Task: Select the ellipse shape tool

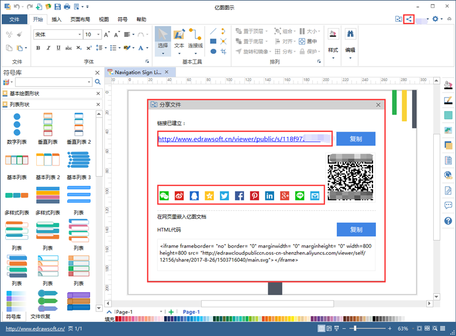Action: point(213,51)
